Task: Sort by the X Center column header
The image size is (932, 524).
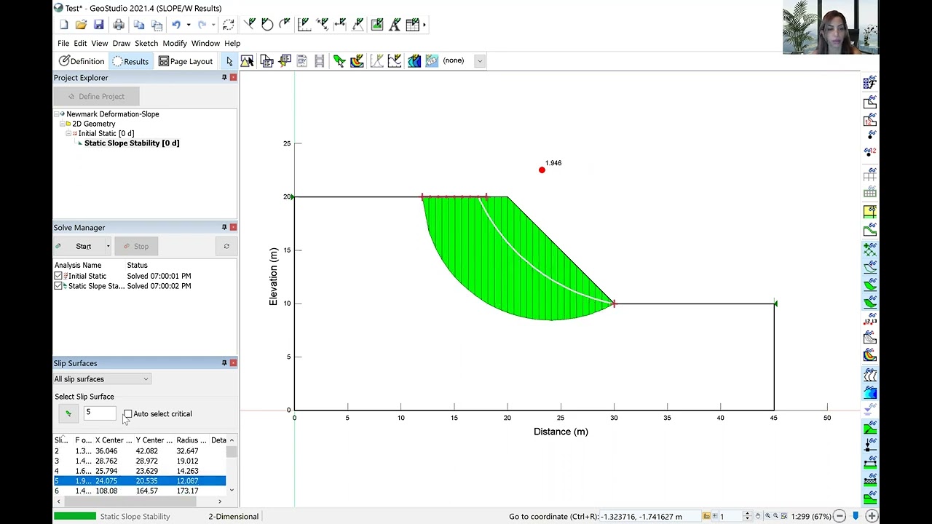Action: 113,440
